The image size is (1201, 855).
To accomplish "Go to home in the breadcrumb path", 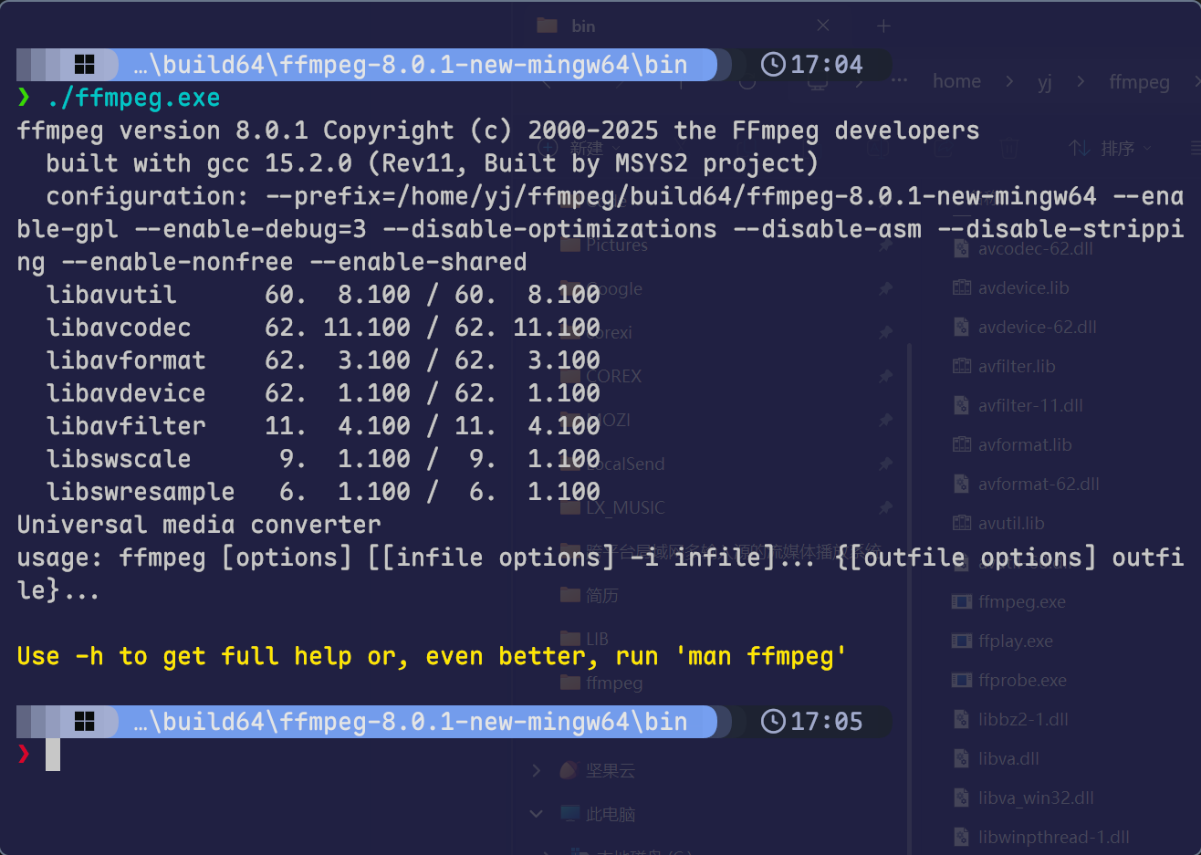I will coord(956,81).
